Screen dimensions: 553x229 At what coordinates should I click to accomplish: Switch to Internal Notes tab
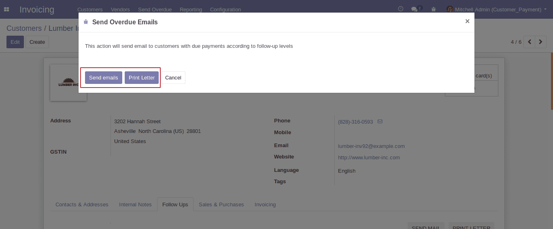pos(135,204)
